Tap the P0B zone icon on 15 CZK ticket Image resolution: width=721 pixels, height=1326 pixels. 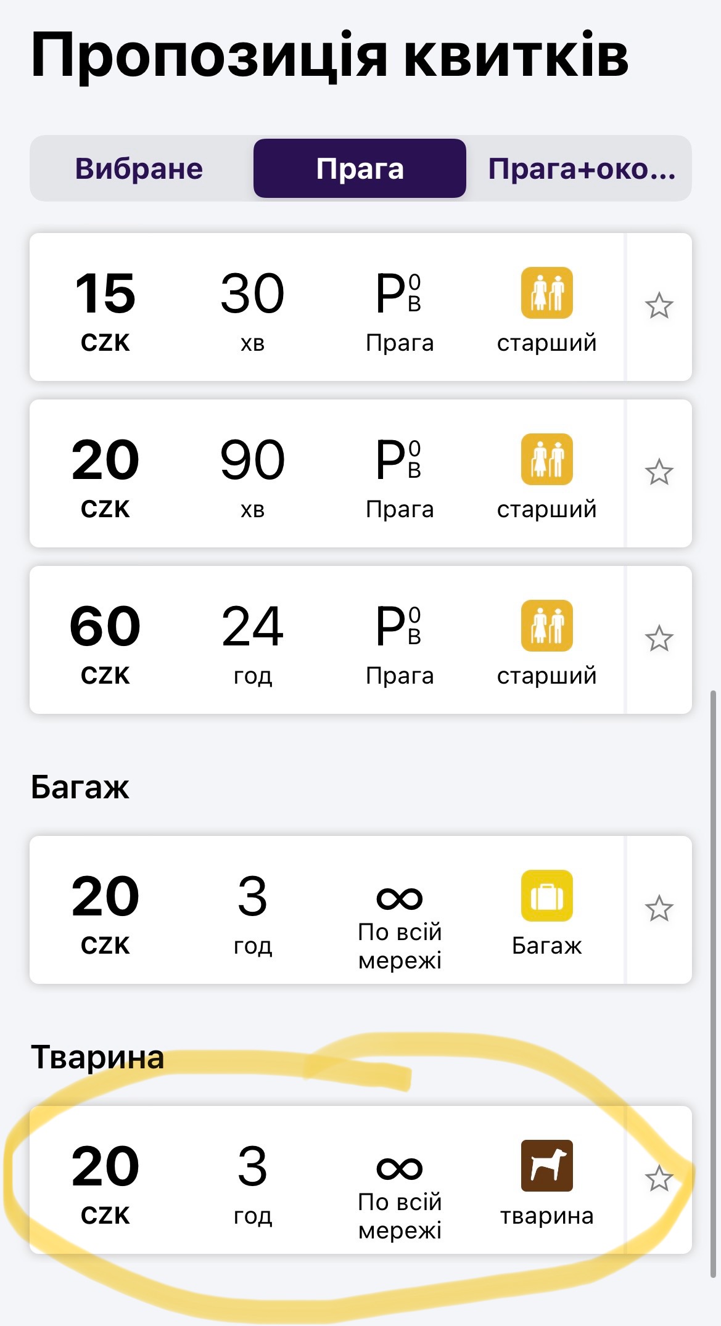click(x=399, y=293)
